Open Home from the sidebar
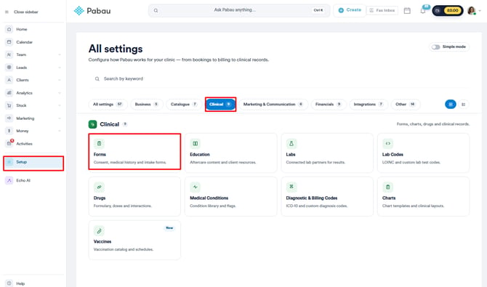The height and width of the screenshot is (287, 487). point(21,29)
